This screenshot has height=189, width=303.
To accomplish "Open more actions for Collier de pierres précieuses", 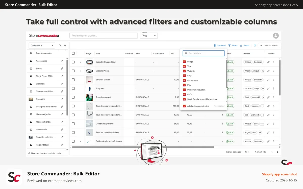I will (x=274, y=141).
